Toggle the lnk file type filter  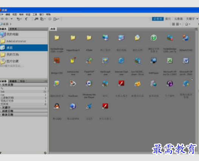[x=24, y=92]
